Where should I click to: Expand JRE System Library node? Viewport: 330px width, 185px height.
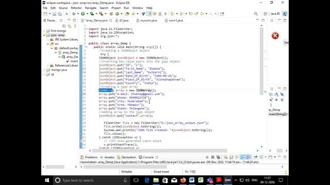(48, 40)
